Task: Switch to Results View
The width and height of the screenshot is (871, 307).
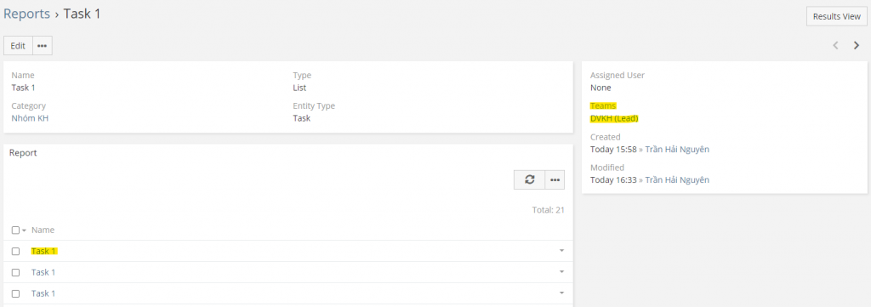Action: (x=837, y=17)
